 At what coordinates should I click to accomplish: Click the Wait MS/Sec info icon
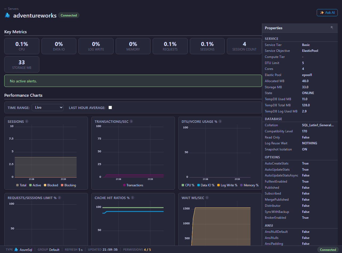pyautogui.click(x=207, y=198)
